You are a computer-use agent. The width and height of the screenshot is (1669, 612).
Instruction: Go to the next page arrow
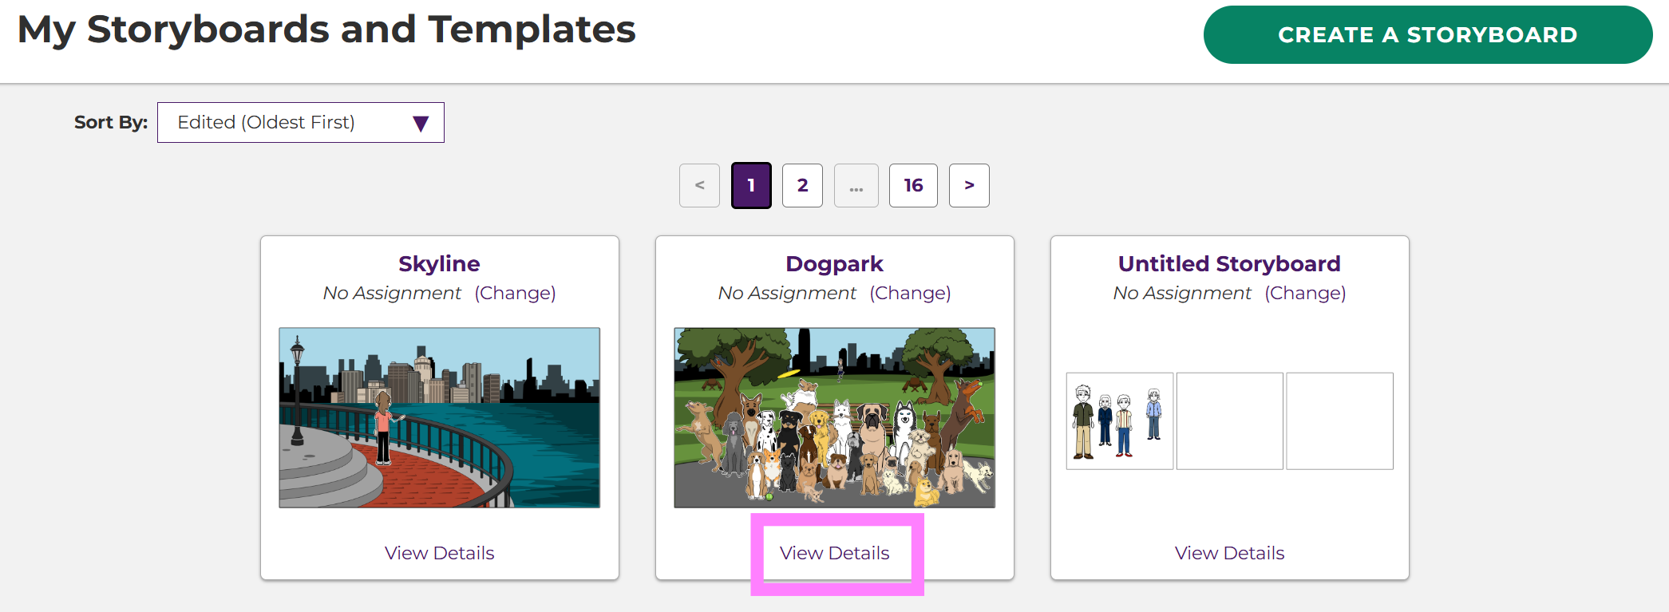969,185
